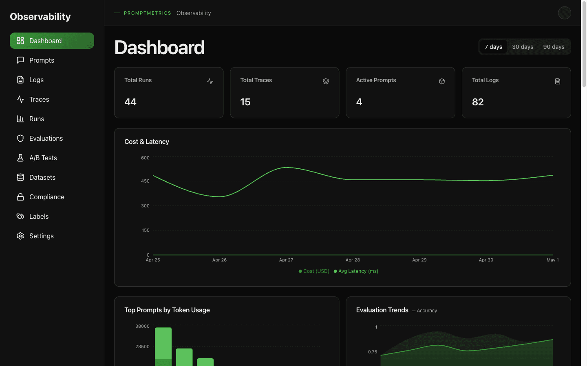Click the Labels tag icon
This screenshot has width=587, height=366.
[x=20, y=216]
